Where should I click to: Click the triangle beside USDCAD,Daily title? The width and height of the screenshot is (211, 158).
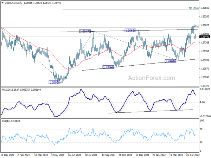point(2,3)
